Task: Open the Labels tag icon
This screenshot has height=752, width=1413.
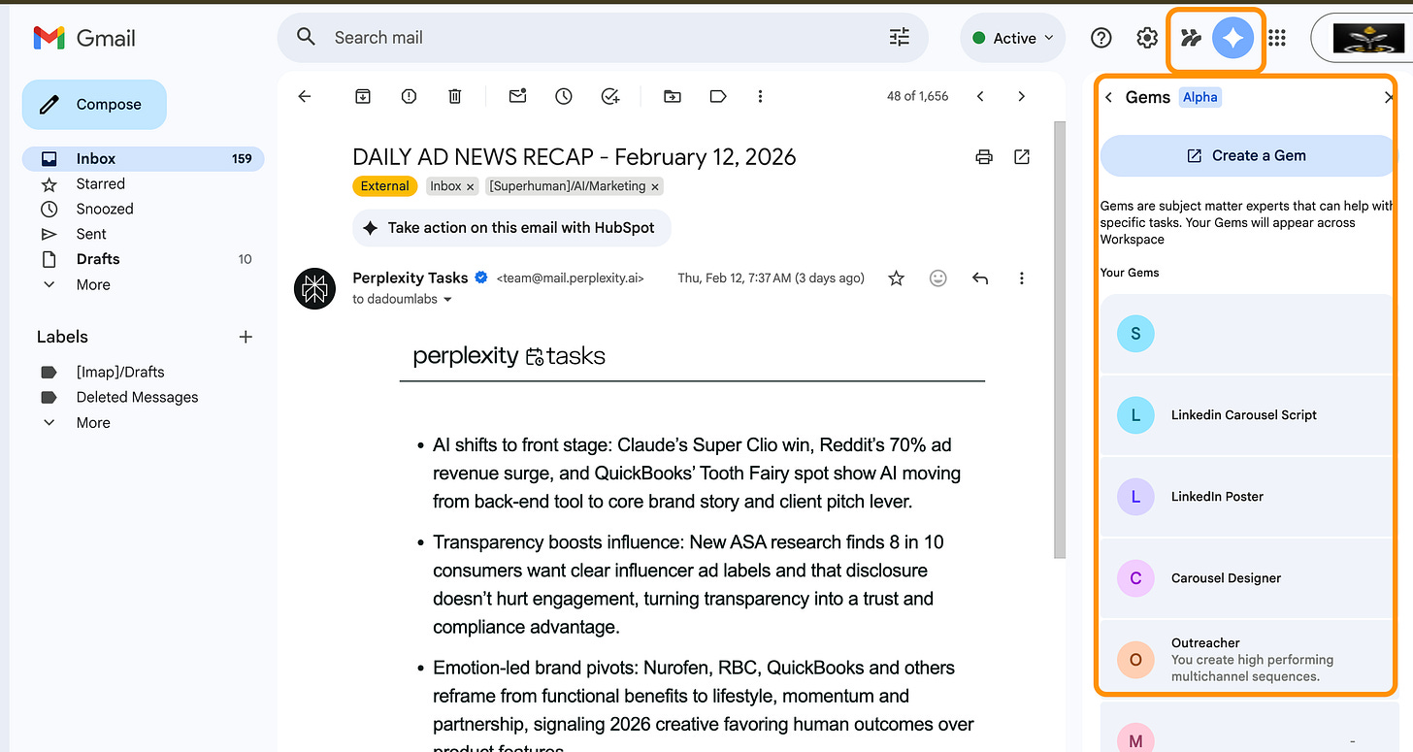Action: [718, 96]
